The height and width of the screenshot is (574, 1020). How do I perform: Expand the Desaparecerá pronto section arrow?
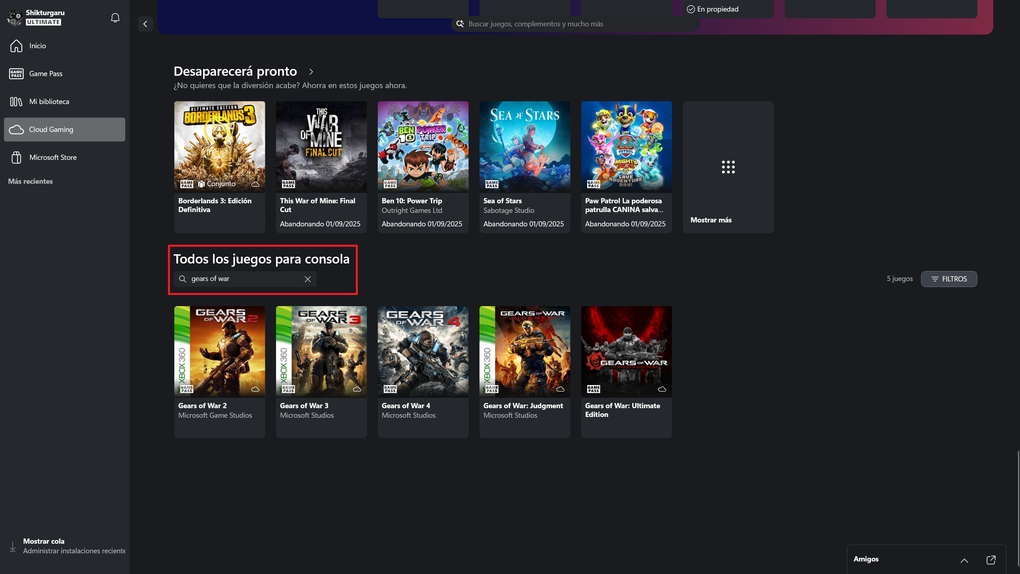pyautogui.click(x=311, y=72)
